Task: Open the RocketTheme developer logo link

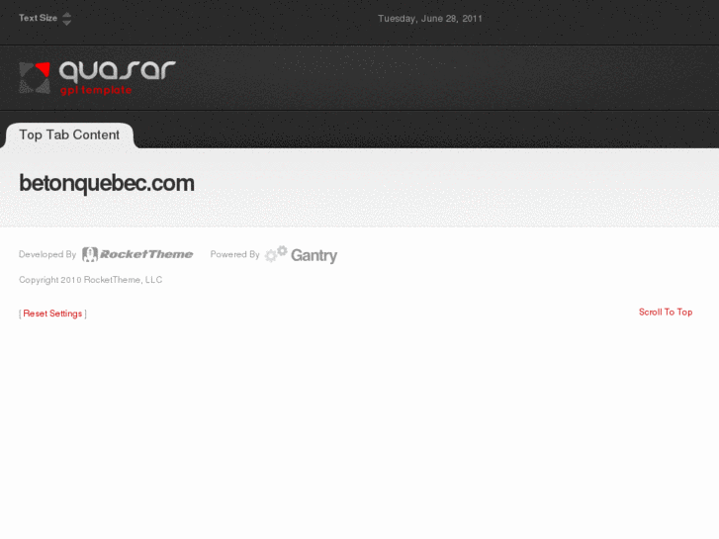Action: click(x=137, y=254)
